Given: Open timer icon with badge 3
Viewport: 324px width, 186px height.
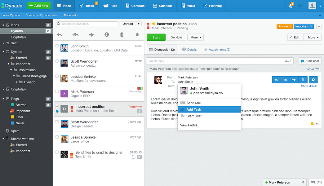Looking at the screenshot, I should coord(291,6).
